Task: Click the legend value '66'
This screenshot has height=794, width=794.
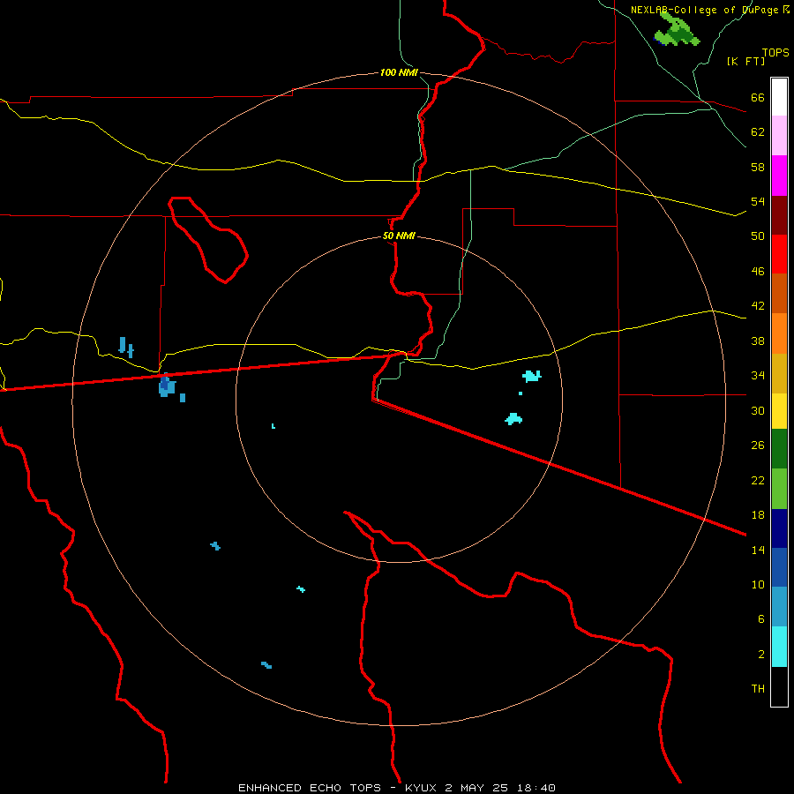Action: coord(758,97)
